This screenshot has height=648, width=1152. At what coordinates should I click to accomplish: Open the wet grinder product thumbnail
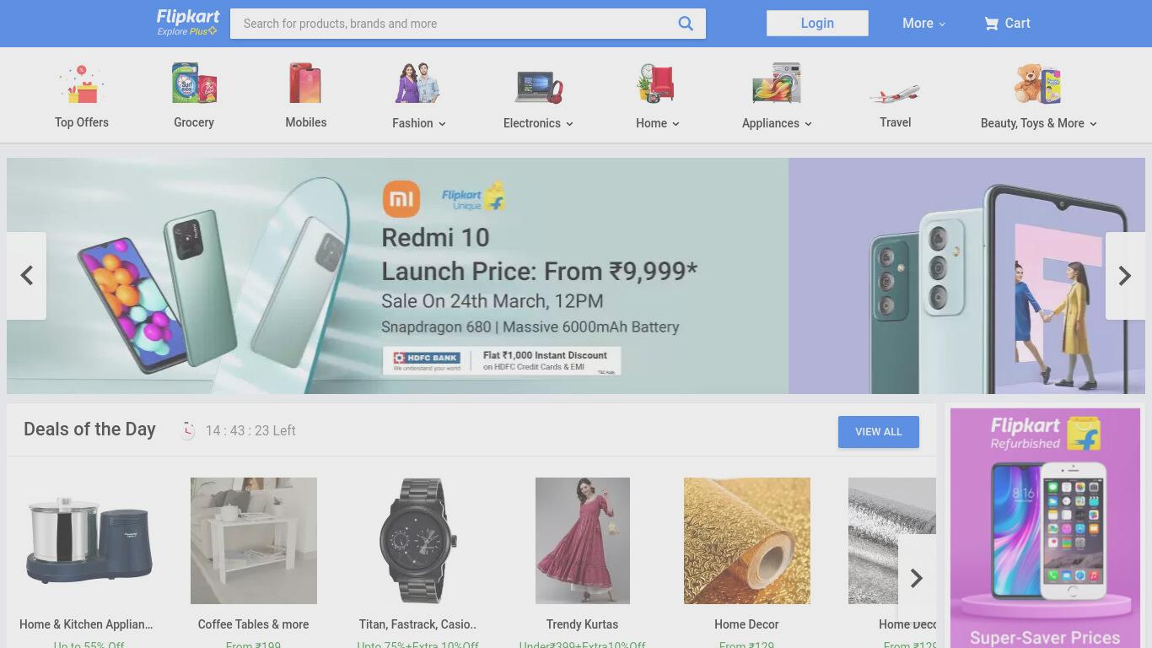pyautogui.click(x=89, y=541)
